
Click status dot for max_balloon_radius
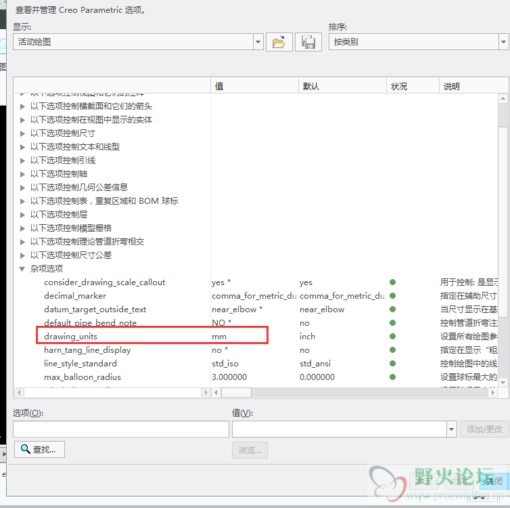coord(392,377)
